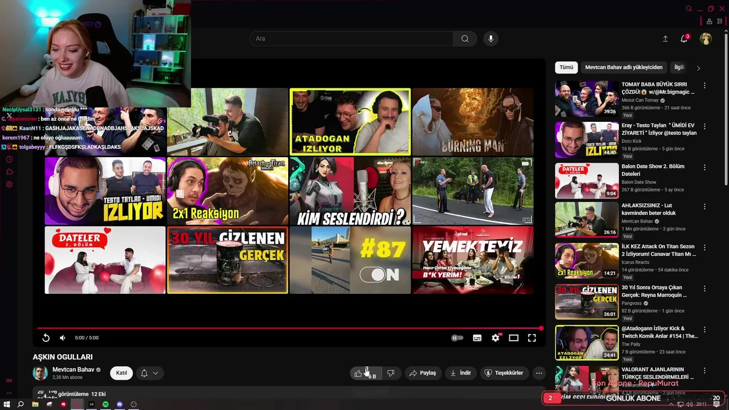Open options for AHLAKSIZSINIZ video

[x=705, y=206]
